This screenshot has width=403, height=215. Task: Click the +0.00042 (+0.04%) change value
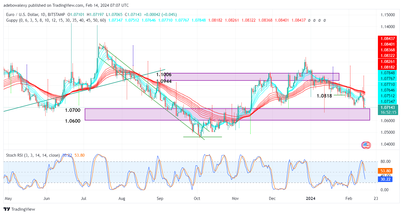tap(160, 15)
